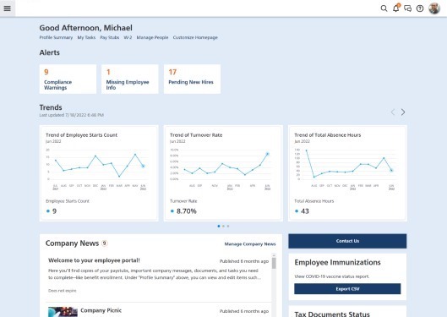Click the Contact Us button

[347, 241]
